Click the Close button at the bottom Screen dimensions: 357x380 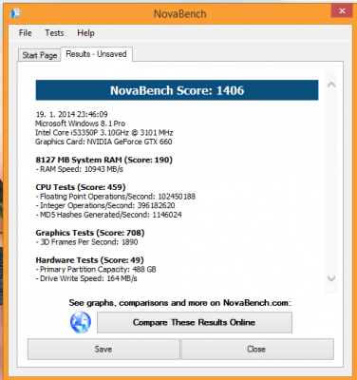coord(256,349)
